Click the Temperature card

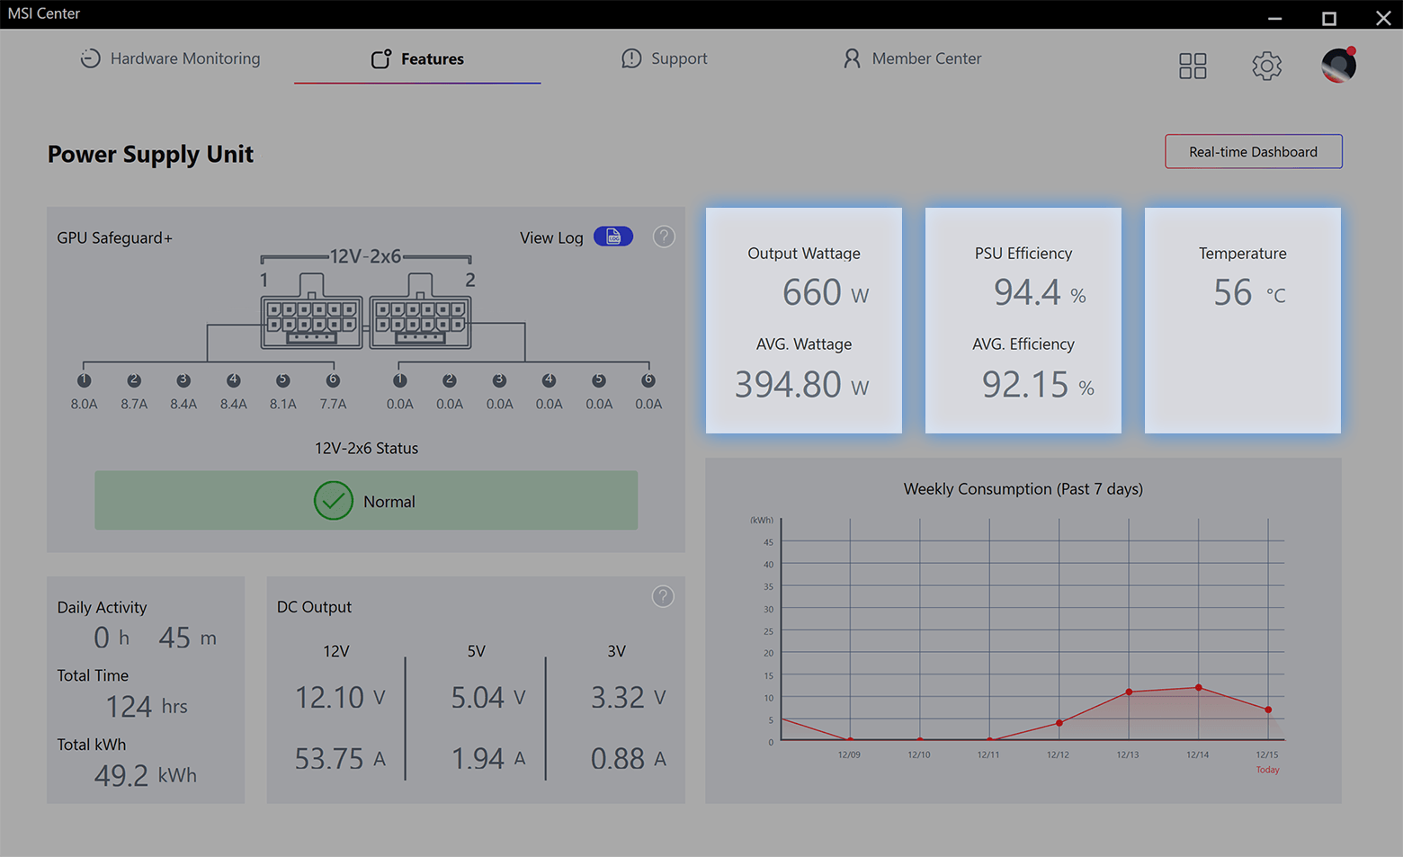point(1242,320)
